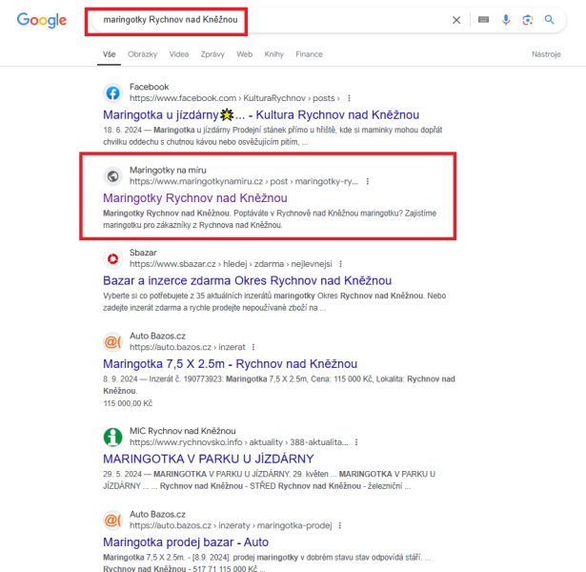Open the Web tab
Image resolution: width=586 pixels, height=572 pixels.
point(245,54)
